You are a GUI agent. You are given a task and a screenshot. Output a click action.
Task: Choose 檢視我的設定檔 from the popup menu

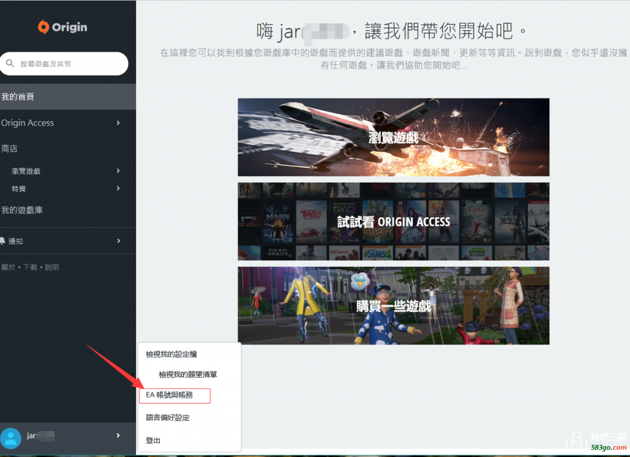click(x=172, y=354)
